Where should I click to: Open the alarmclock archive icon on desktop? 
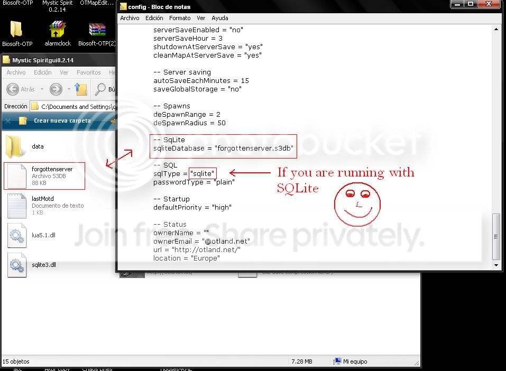click(58, 29)
